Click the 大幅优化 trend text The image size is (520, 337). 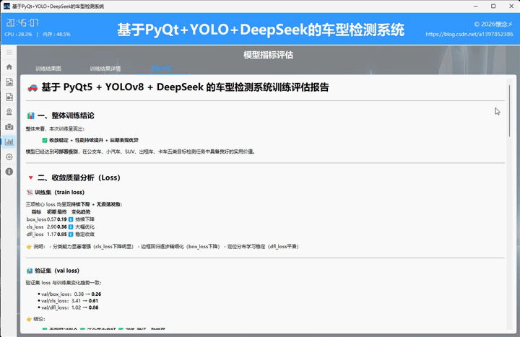85,227
